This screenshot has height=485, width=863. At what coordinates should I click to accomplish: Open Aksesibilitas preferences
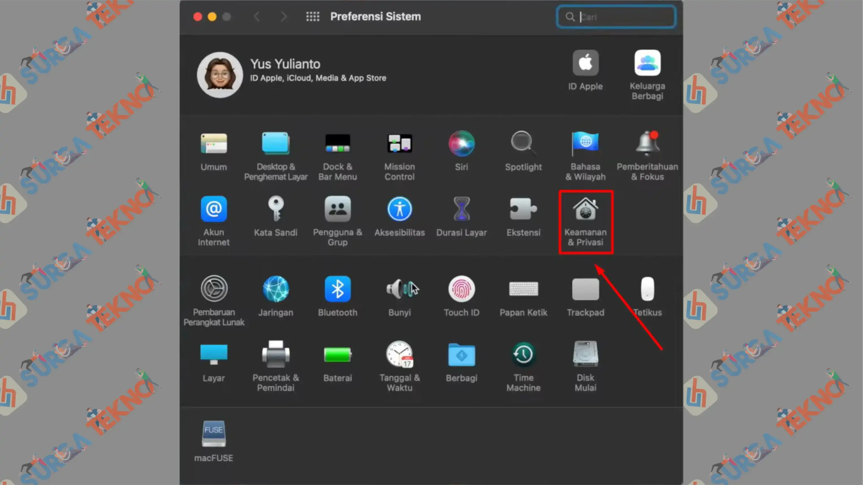(399, 209)
